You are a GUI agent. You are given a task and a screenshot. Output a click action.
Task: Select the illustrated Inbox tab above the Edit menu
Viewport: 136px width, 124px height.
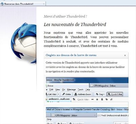(x=67, y=86)
